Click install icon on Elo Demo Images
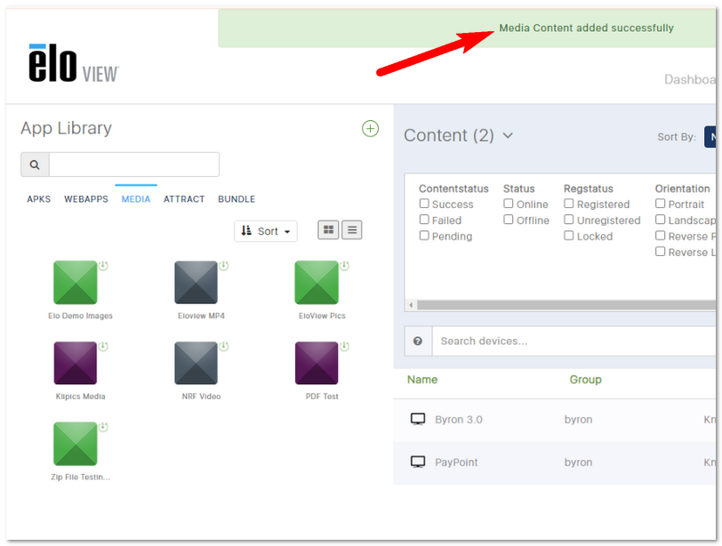The width and height of the screenshot is (722, 546). 103,266
